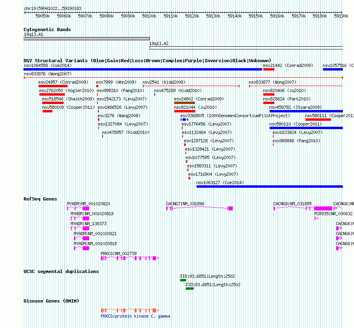
Task: Click MYADM NM_138373 transcript label
Action: pyautogui.click(x=88, y=224)
